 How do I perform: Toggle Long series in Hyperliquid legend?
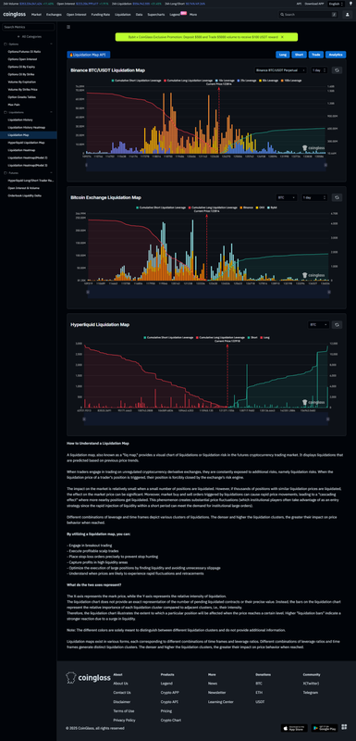[265, 337]
